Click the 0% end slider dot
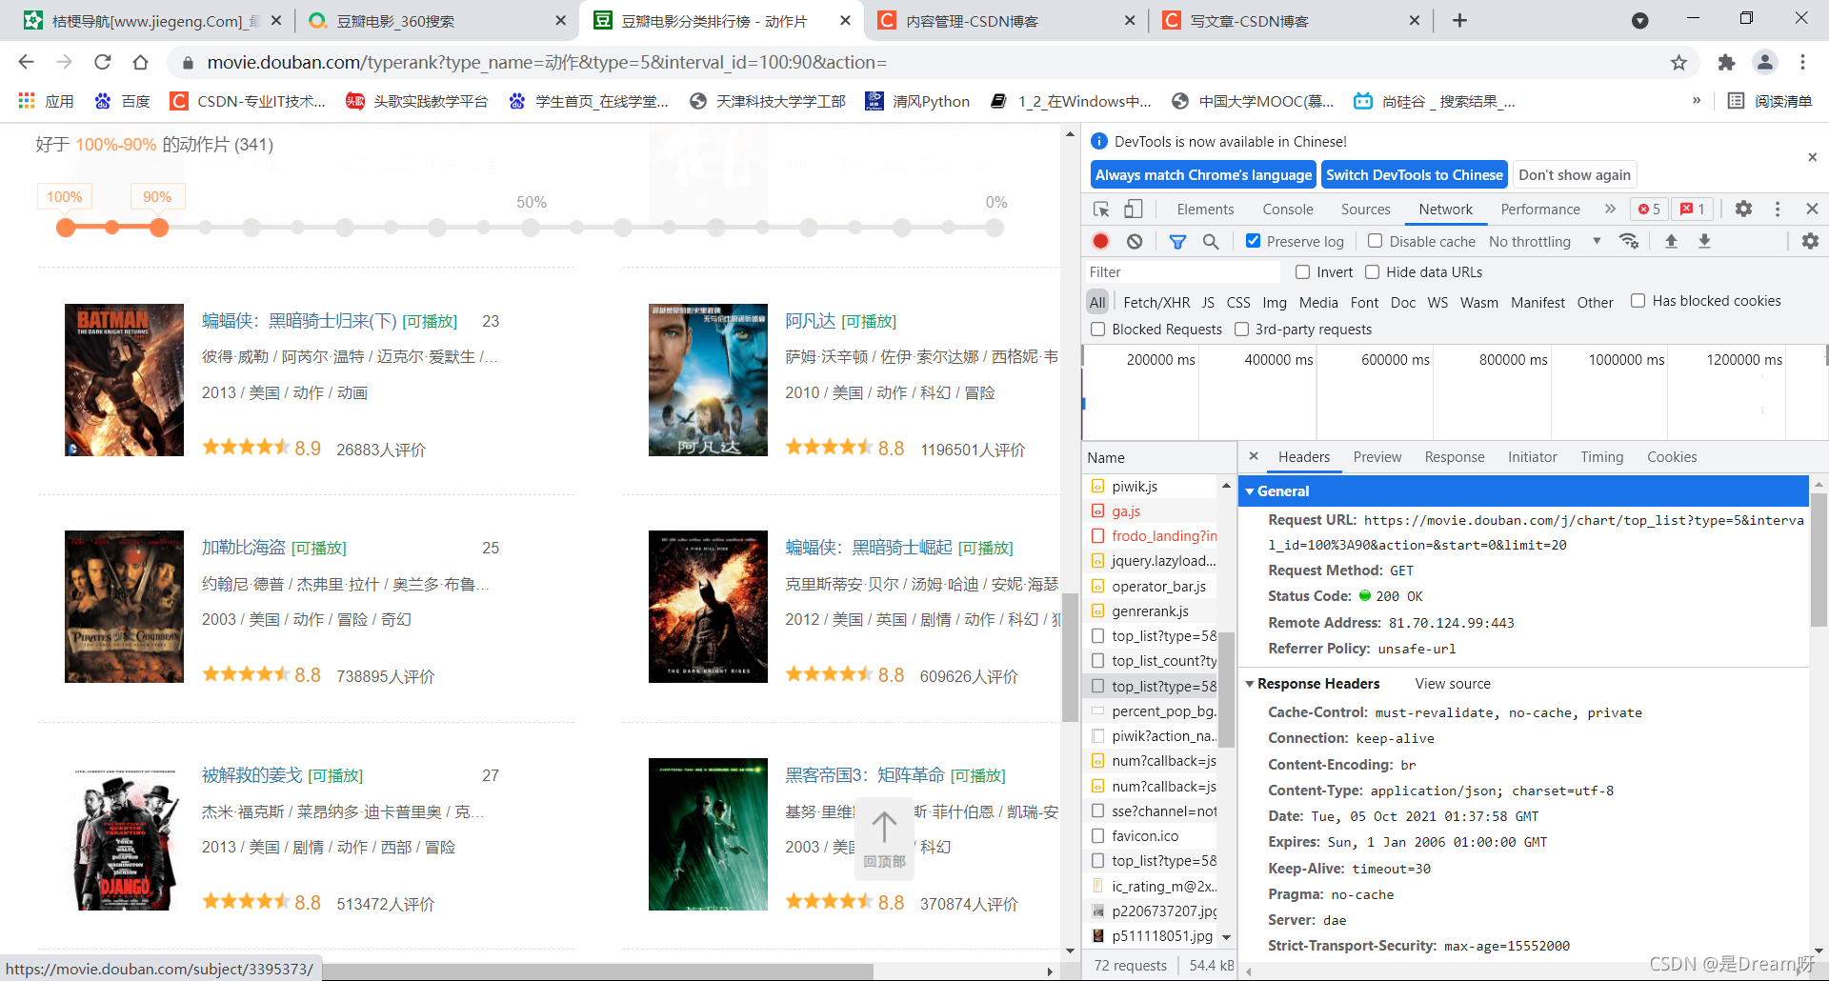 (x=995, y=228)
